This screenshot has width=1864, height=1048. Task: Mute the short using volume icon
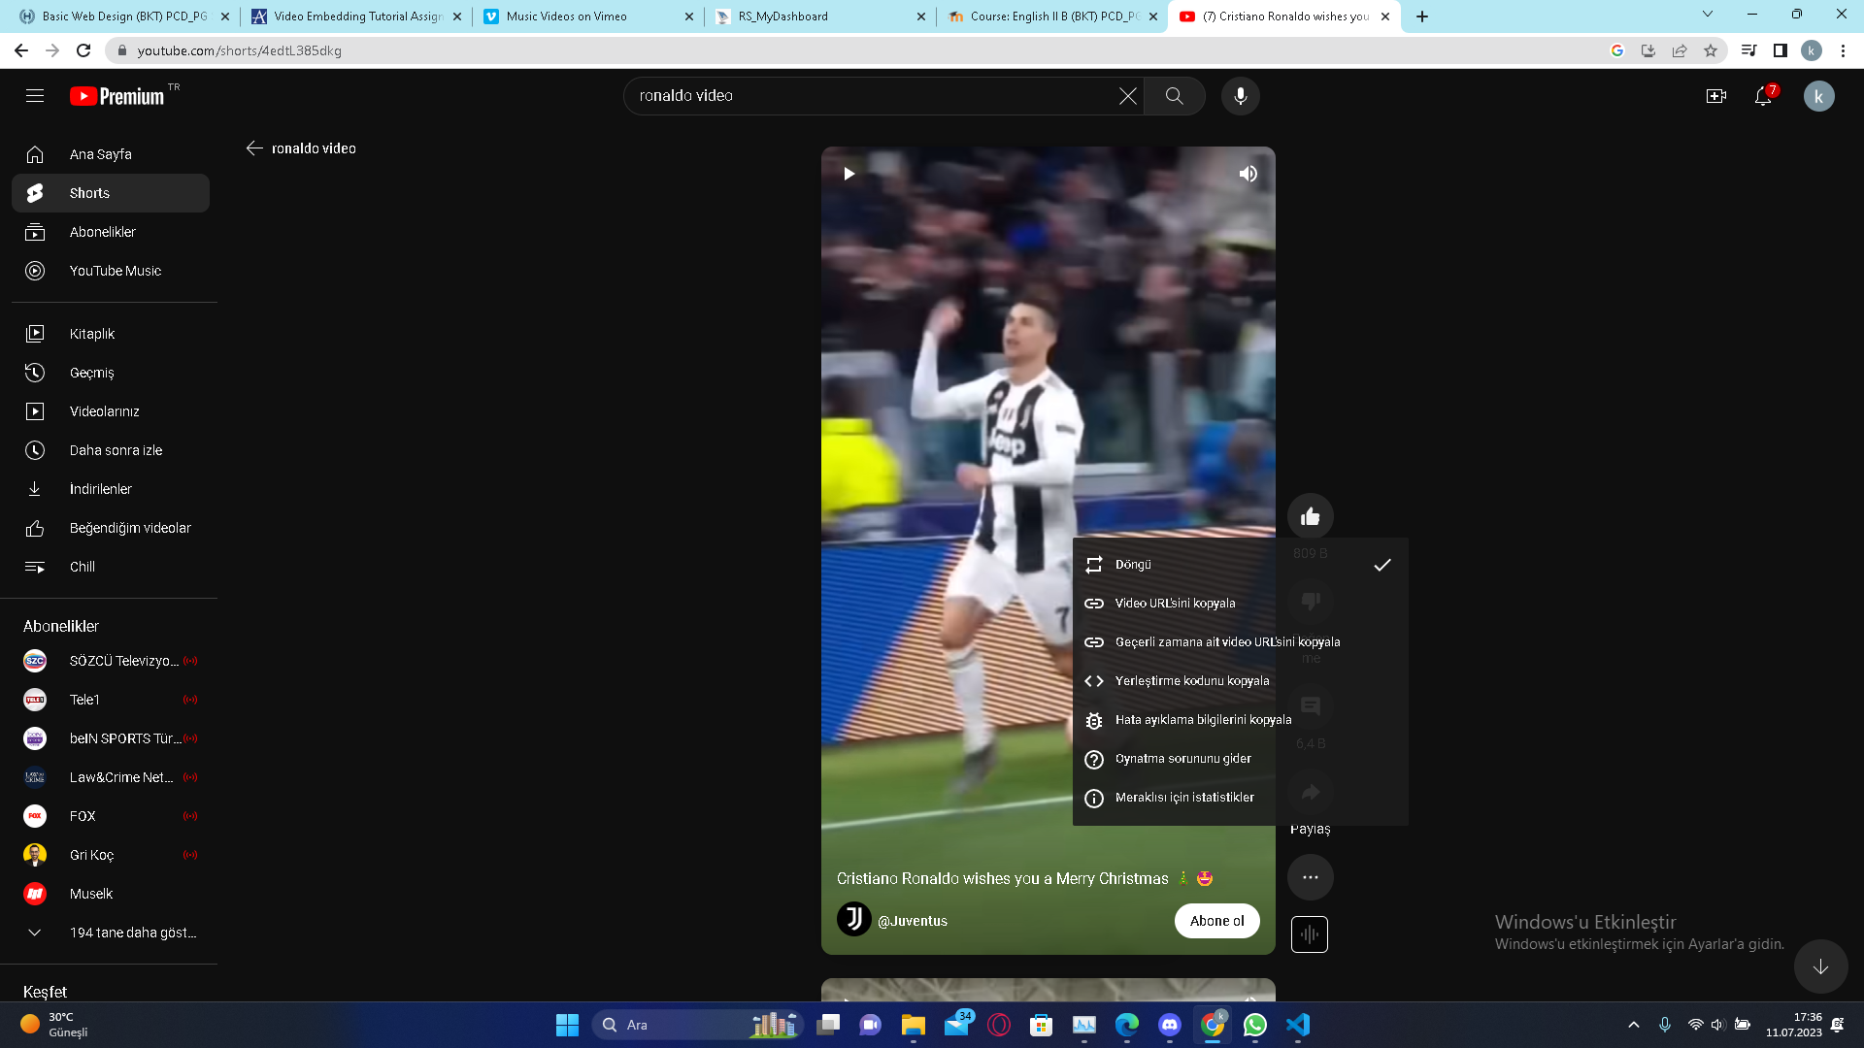pos(1248,174)
